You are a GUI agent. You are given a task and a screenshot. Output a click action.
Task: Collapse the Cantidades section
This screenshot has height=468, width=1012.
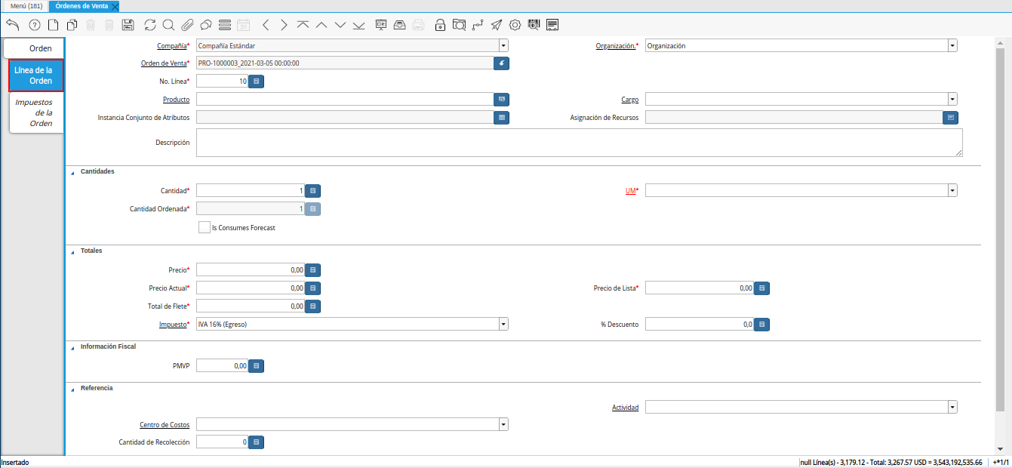(73, 172)
